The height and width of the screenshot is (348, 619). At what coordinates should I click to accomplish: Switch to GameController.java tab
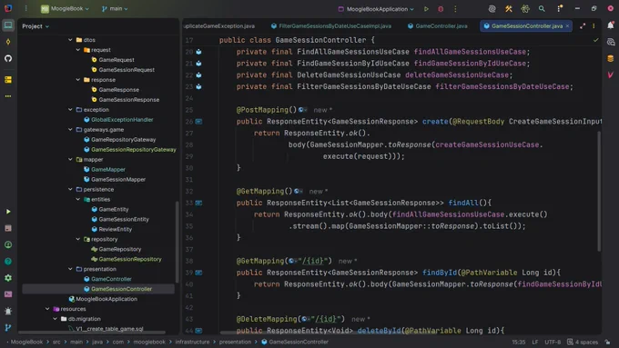click(x=438, y=26)
